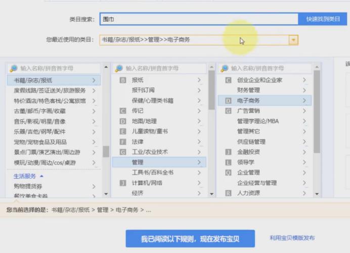Click third column scrollbar down arrow
The image size is (350, 253).
click(x=317, y=194)
